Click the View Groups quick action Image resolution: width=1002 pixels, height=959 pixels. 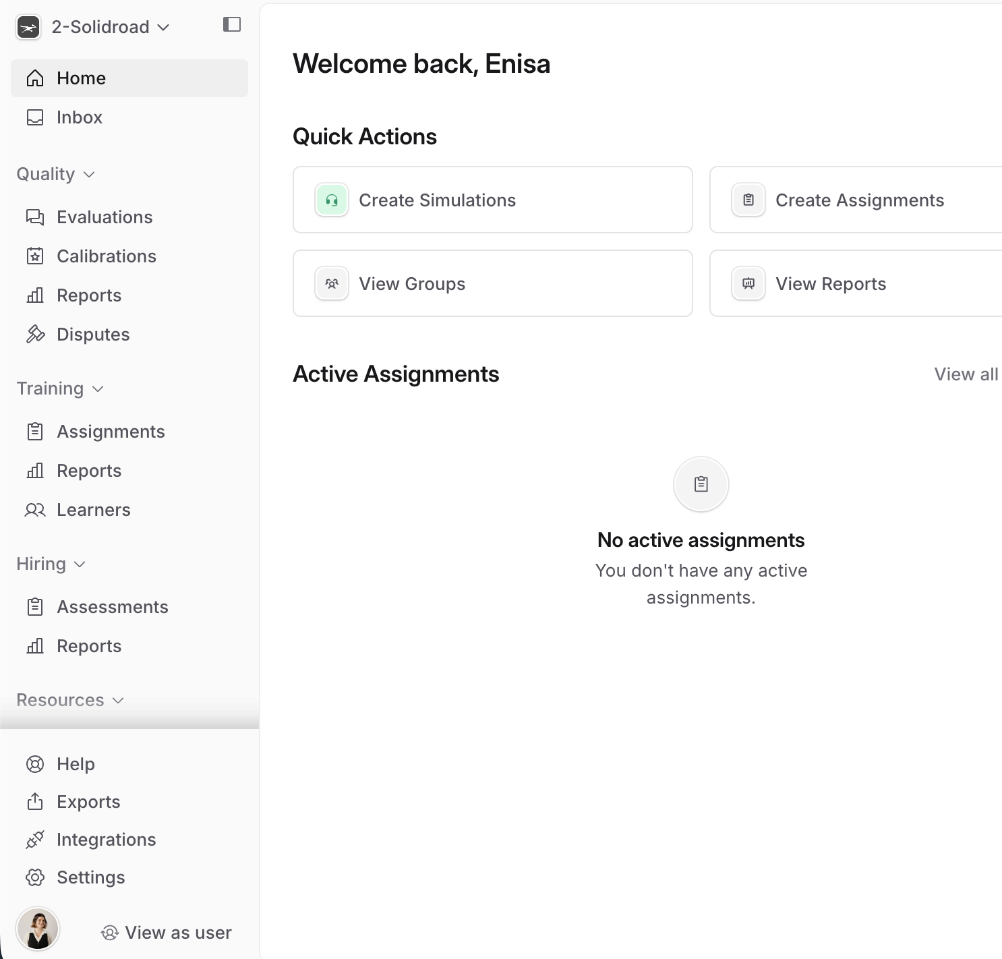[x=493, y=283]
